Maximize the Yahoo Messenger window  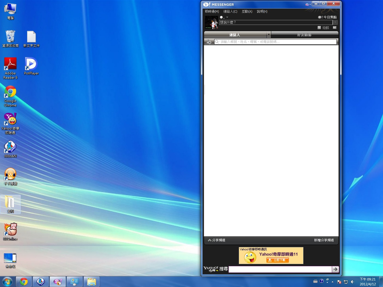(323, 4)
